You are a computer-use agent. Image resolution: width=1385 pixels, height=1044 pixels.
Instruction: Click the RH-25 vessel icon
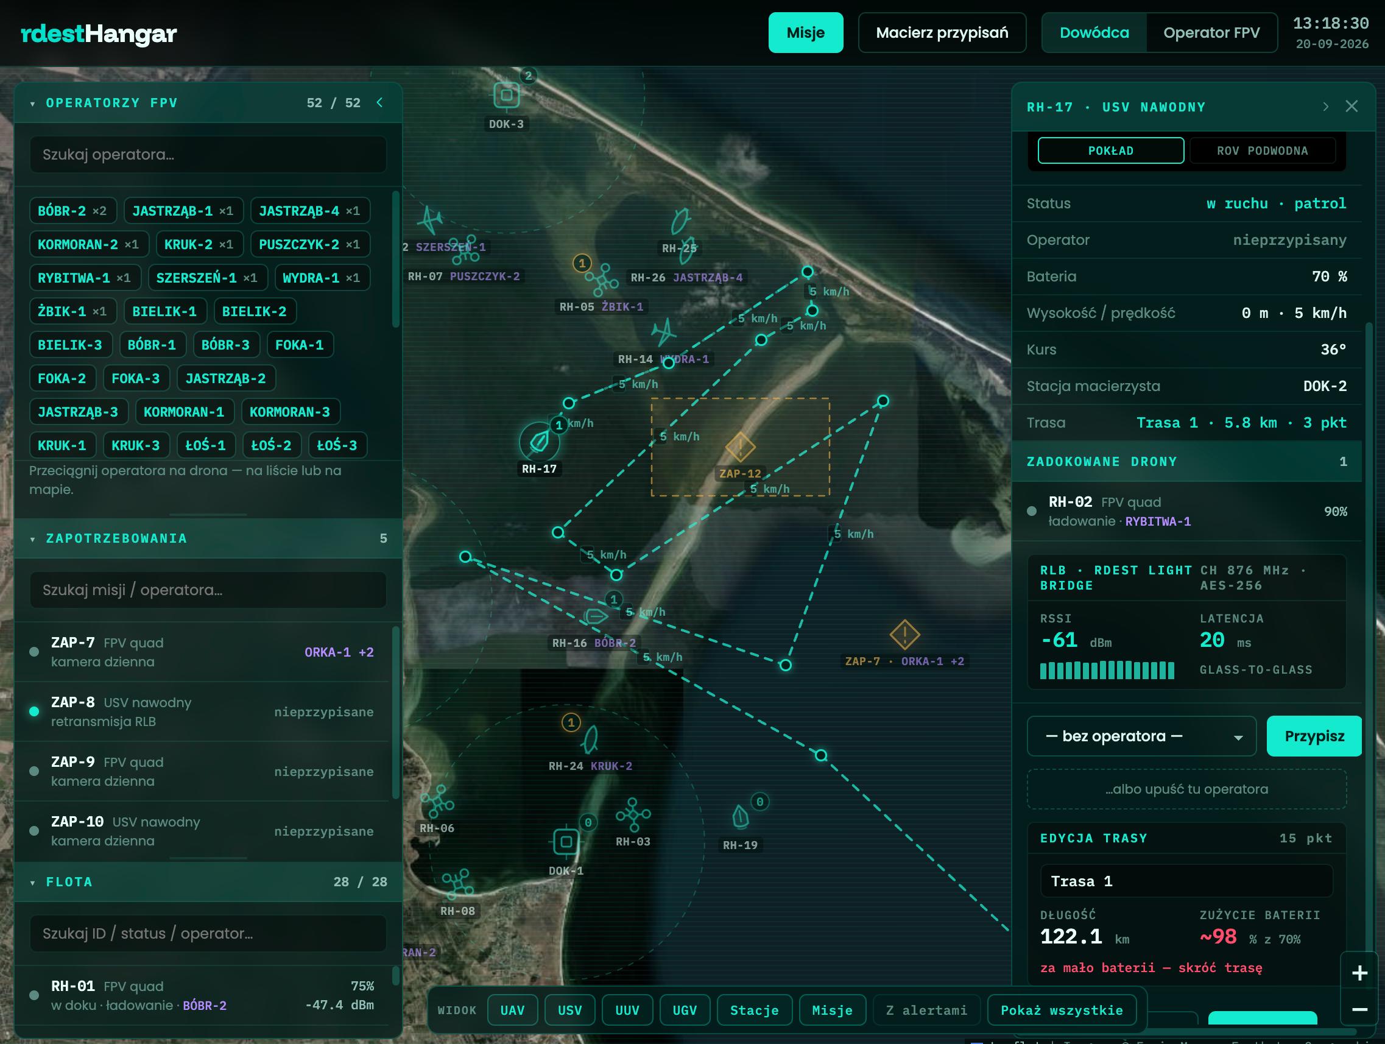click(681, 222)
